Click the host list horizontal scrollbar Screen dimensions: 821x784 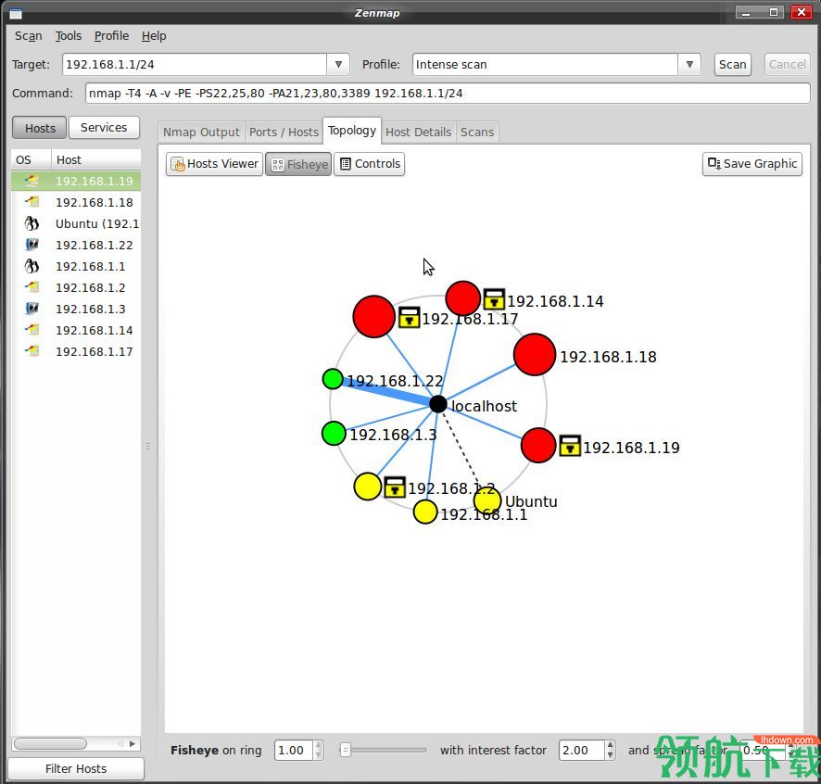50,743
